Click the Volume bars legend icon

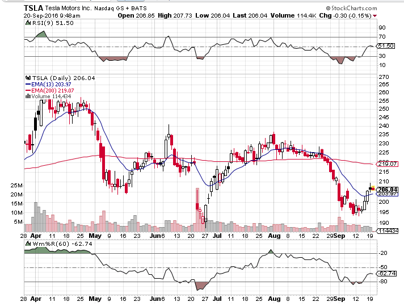[28, 97]
